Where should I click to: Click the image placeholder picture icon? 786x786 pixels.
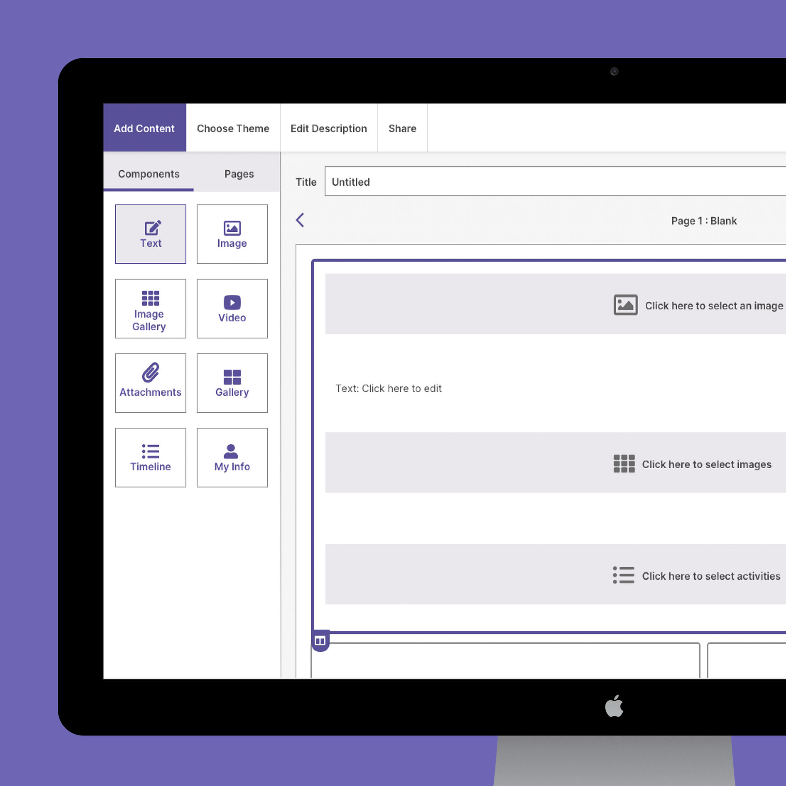tap(625, 305)
